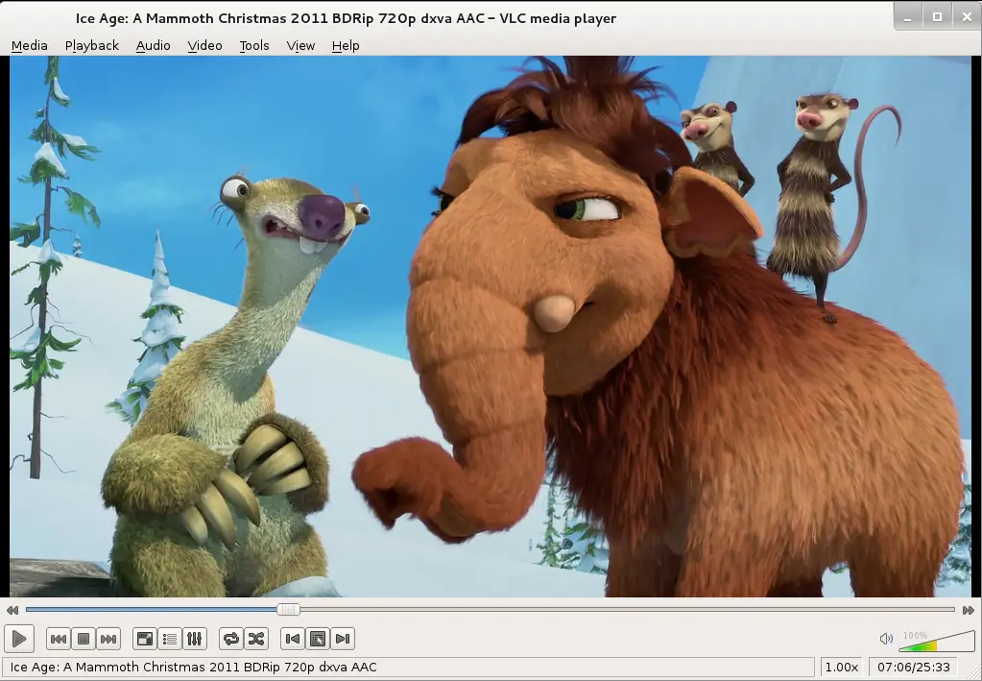Open the Tools menu
This screenshot has height=681, width=982.
(x=254, y=46)
